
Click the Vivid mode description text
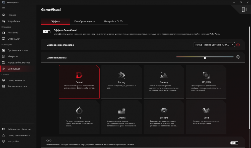point(206,122)
